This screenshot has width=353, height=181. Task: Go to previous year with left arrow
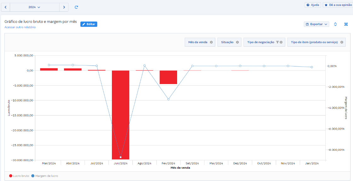pos(5,7)
